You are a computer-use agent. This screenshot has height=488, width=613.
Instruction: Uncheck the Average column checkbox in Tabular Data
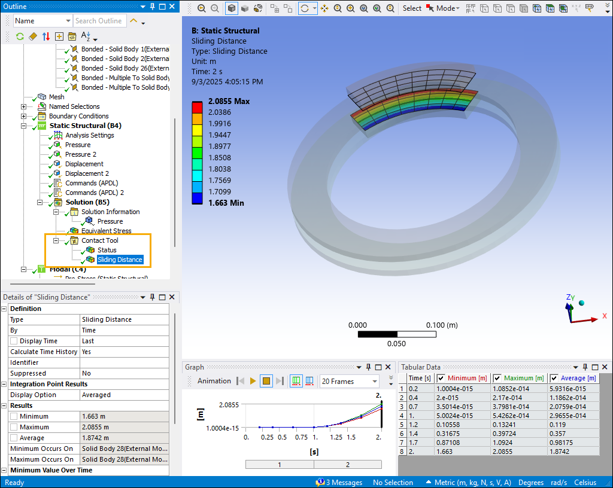554,378
